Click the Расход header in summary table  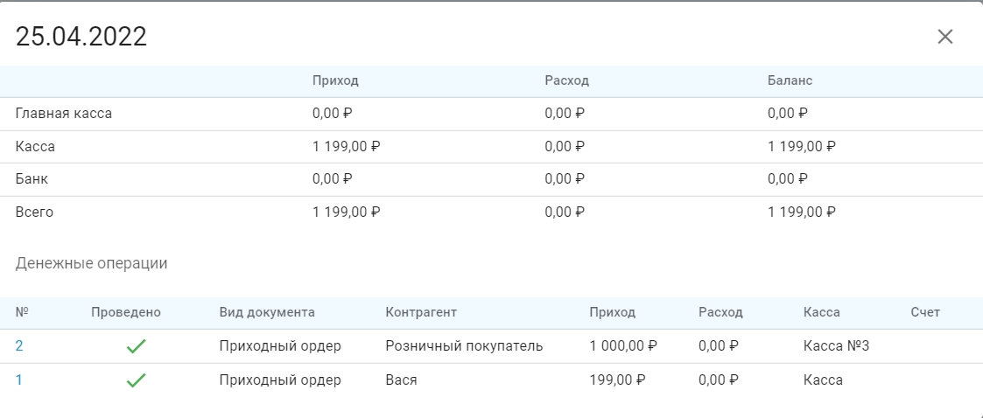coord(566,80)
